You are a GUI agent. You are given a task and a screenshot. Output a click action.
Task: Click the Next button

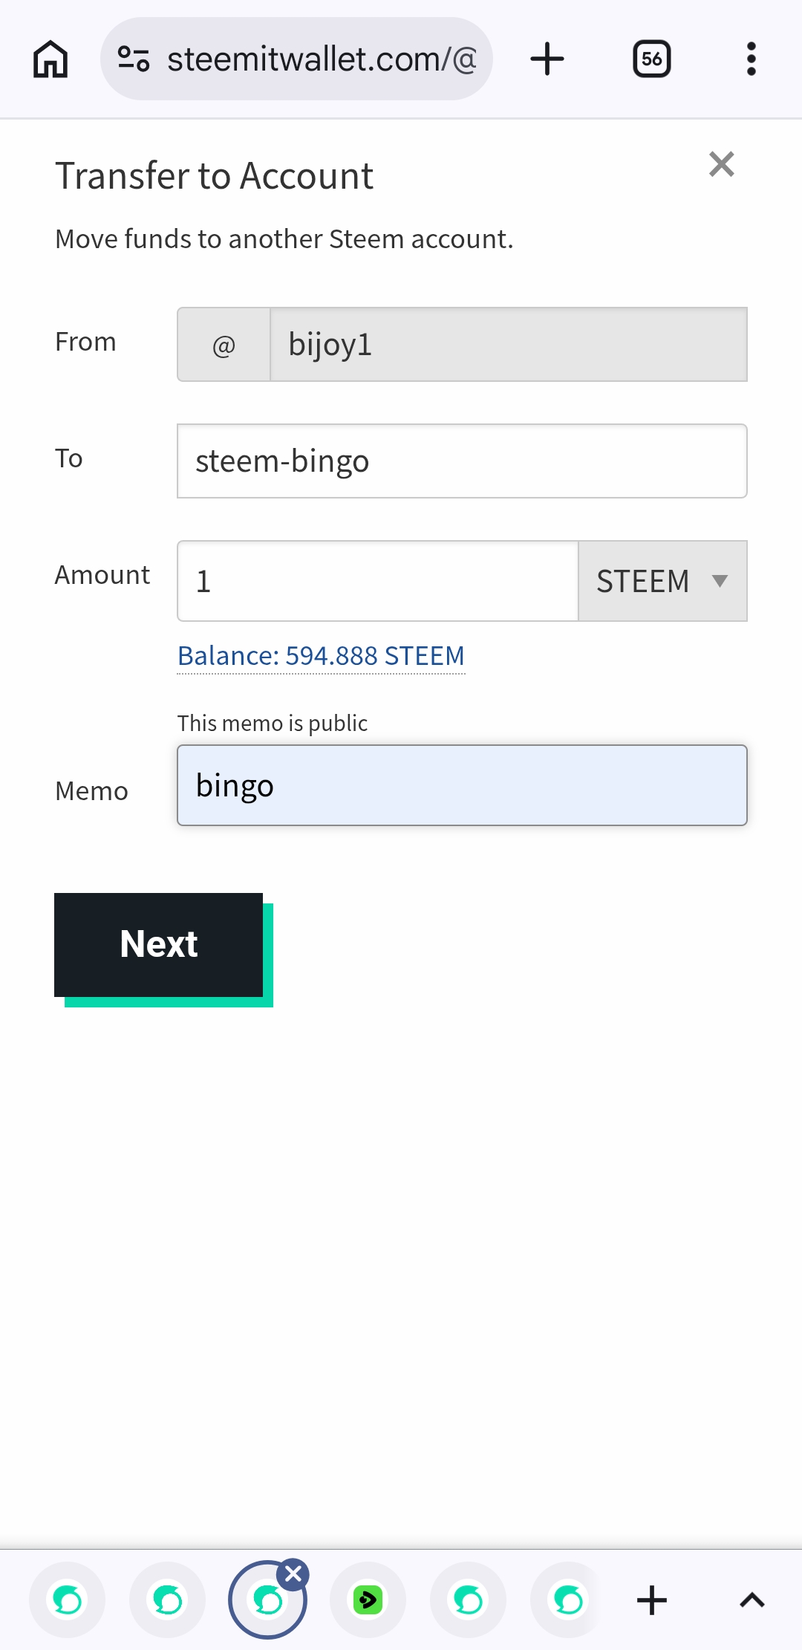pyautogui.click(x=158, y=945)
